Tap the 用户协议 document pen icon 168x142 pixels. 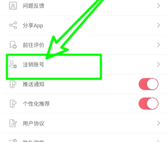[x=13, y=123]
